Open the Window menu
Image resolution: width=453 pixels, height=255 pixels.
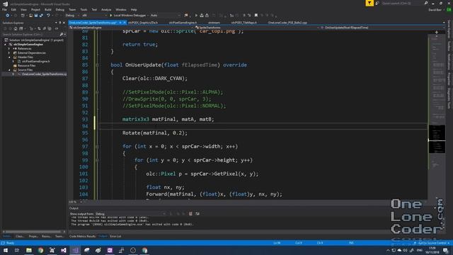click(x=121, y=9)
